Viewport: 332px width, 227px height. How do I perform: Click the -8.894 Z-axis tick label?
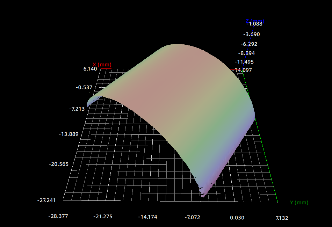pyautogui.click(x=246, y=53)
